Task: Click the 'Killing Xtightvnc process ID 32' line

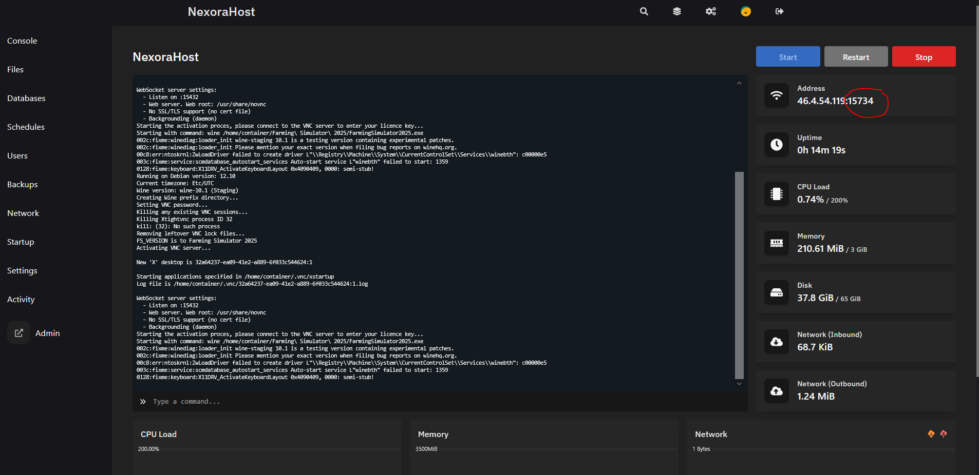Action: pos(184,219)
